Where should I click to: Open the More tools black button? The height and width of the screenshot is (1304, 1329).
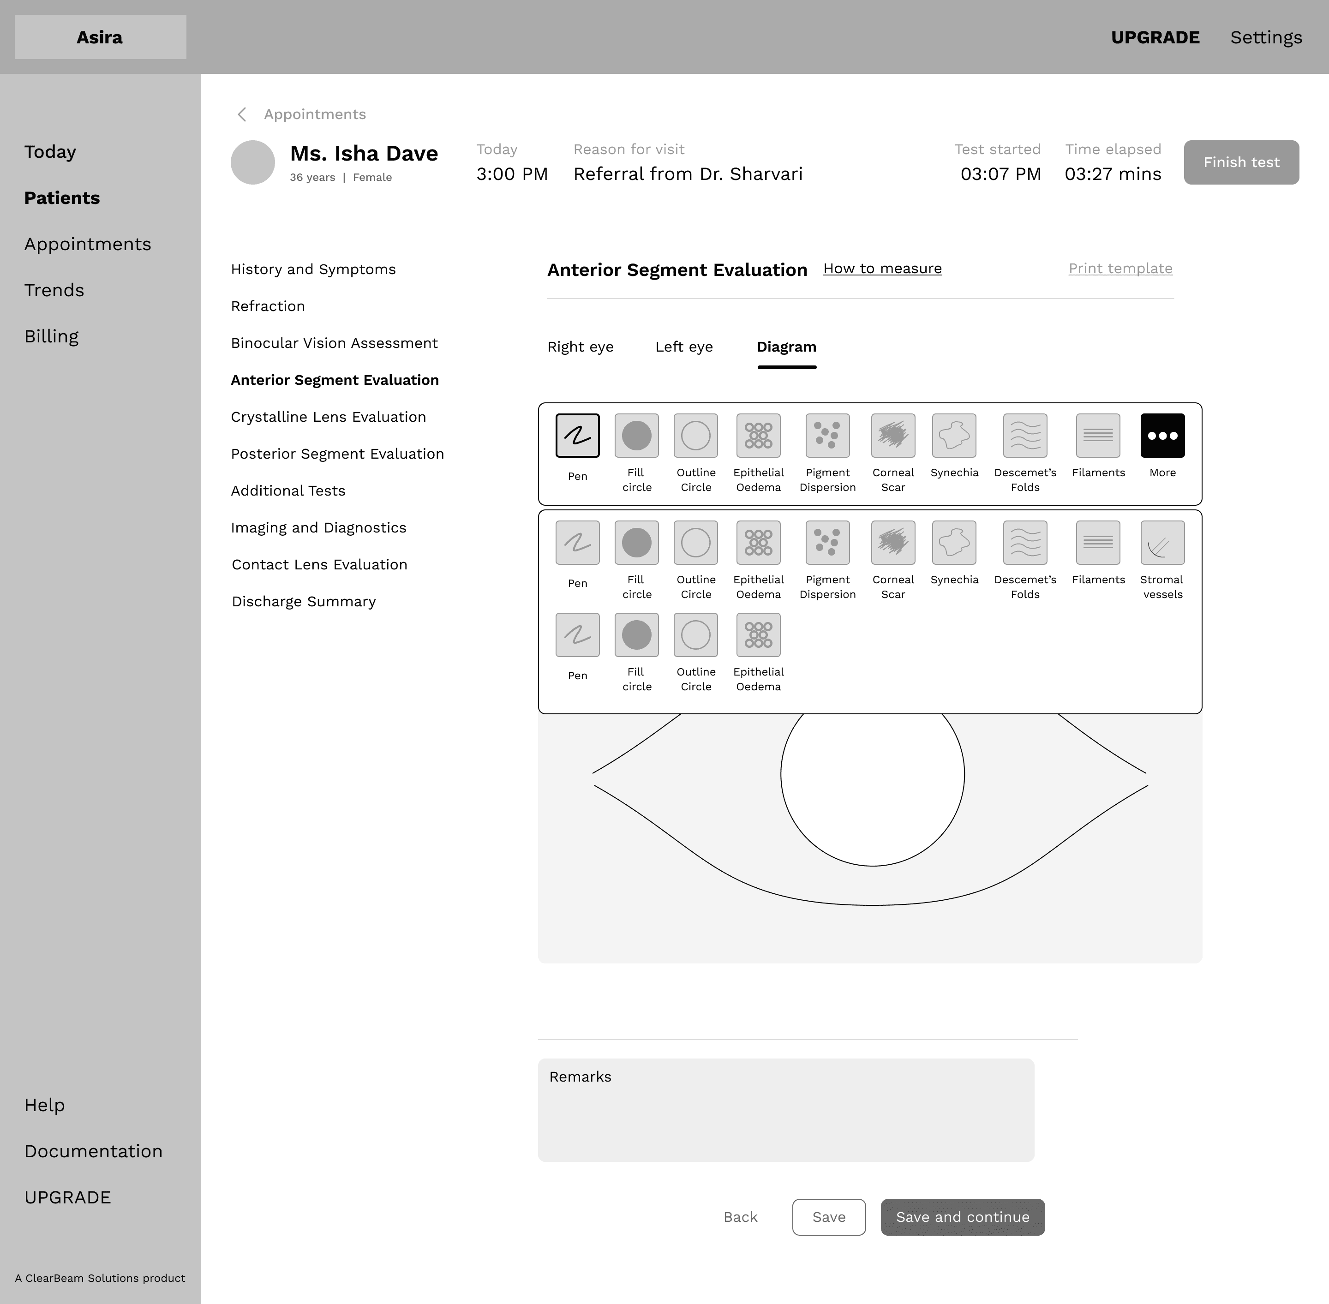pos(1162,436)
